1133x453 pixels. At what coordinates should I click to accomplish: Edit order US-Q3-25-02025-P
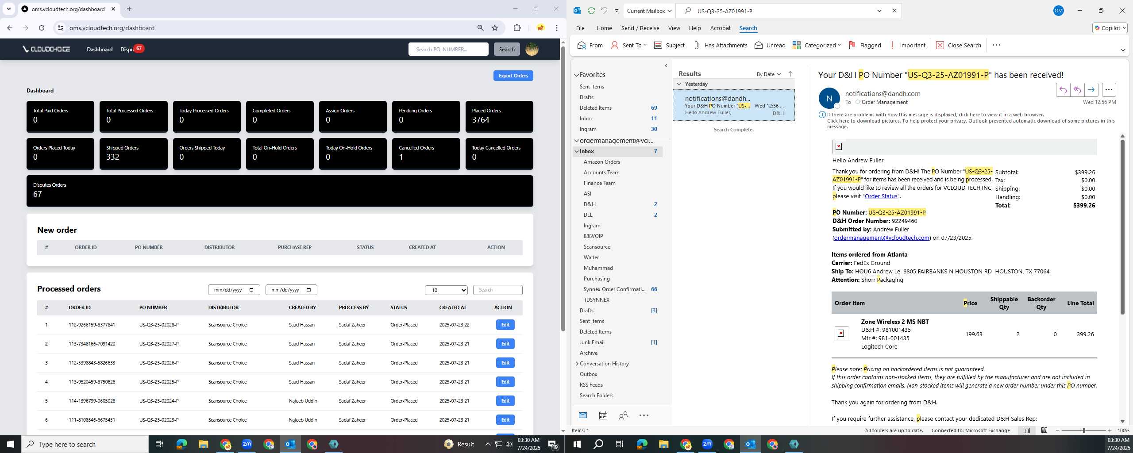[x=505, y=382]
